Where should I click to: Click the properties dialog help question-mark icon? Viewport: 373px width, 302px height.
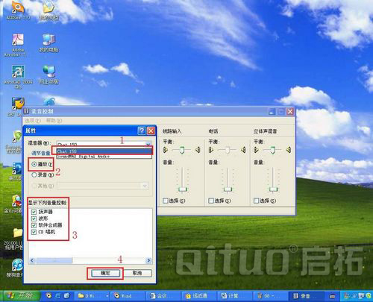coord(142,130)
